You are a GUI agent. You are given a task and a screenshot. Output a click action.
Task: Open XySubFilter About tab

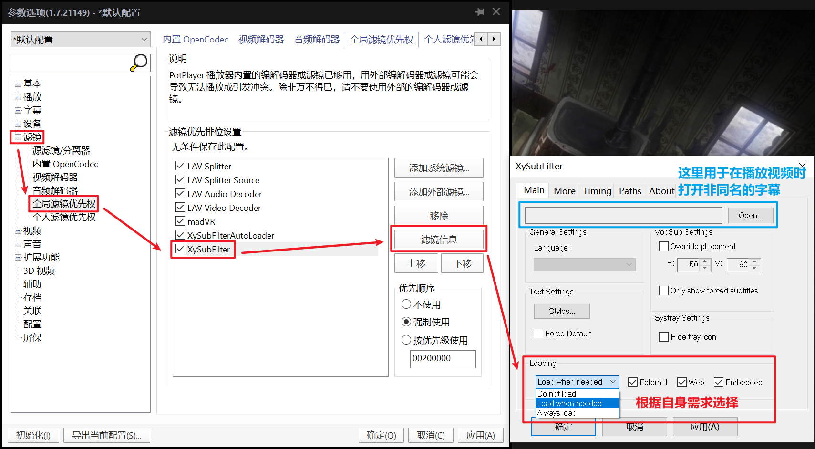click(x=661, y=191)
